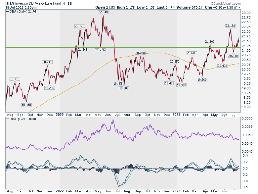Click the 18-Jul-2023 2:39pm timestamp
Viewport: 258px width, 194px height.
[x=21, y=7]
